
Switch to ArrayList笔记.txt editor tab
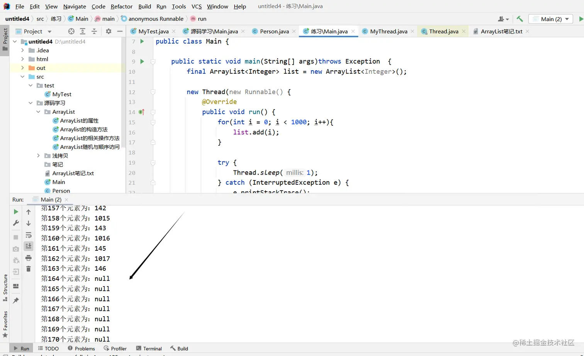[x=501, y=31]
